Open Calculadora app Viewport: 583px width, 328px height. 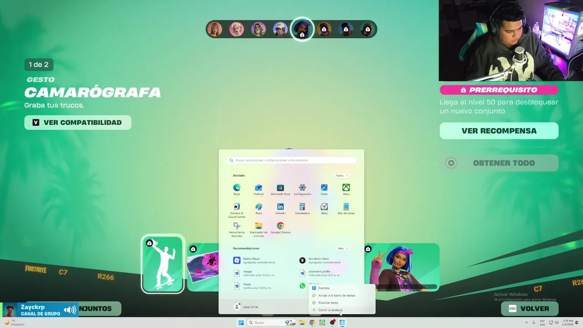point(302,209)
